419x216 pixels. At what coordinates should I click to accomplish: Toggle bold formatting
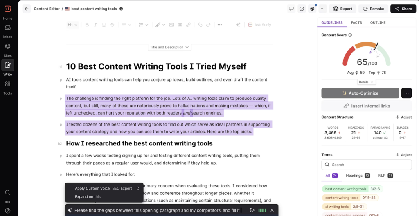[x=87, y=25]
